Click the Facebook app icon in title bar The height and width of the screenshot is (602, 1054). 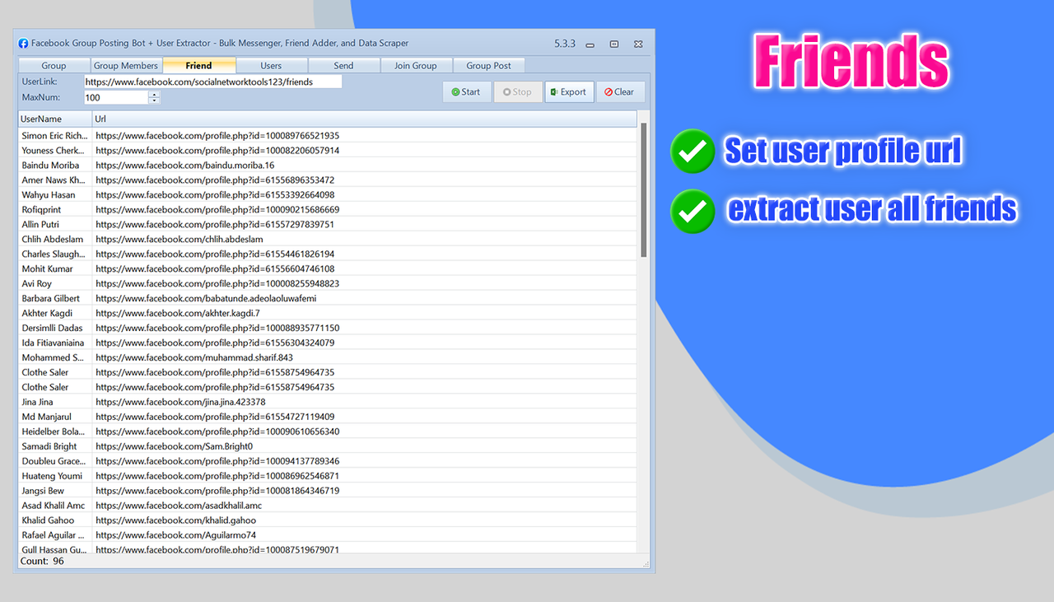[23, 44]
